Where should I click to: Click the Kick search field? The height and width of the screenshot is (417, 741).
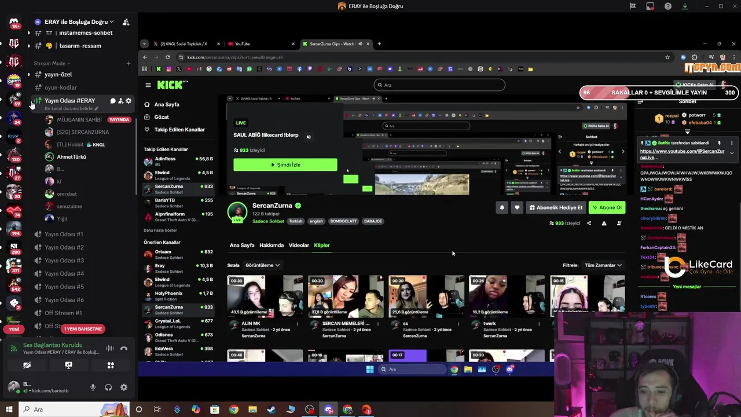[439, 85]
